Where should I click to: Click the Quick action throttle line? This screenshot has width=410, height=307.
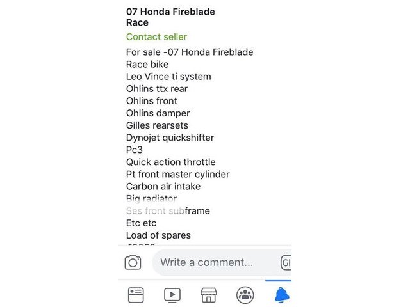click(170, 162)
